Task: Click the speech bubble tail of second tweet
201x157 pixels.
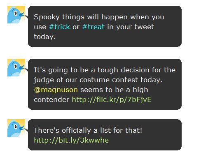Action: click(27, 70)
